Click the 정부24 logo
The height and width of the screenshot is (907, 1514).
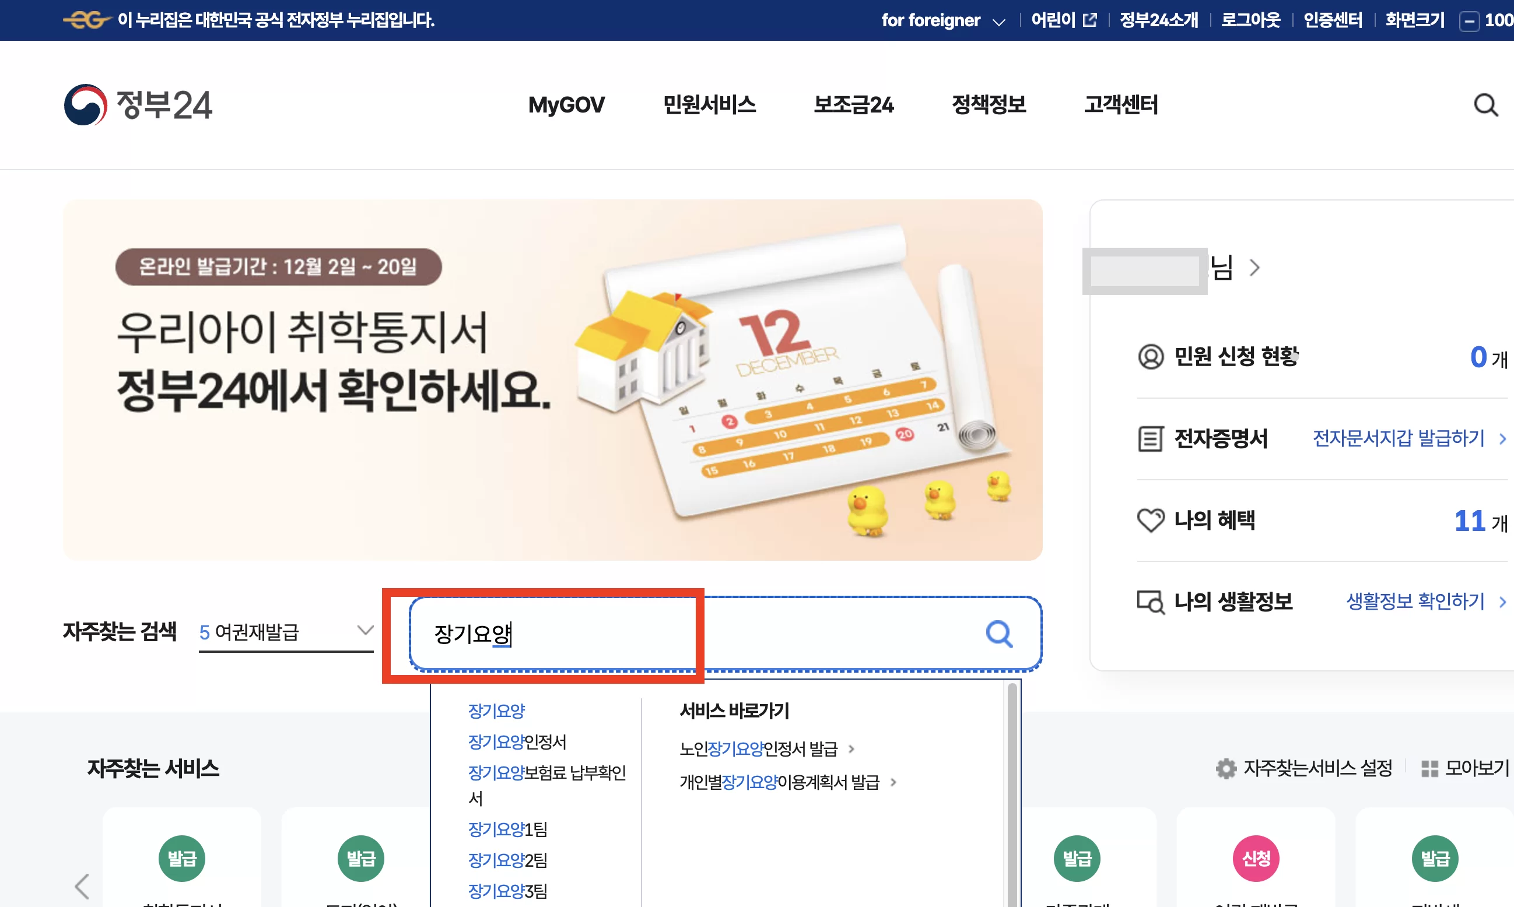(x=138, y=105)
